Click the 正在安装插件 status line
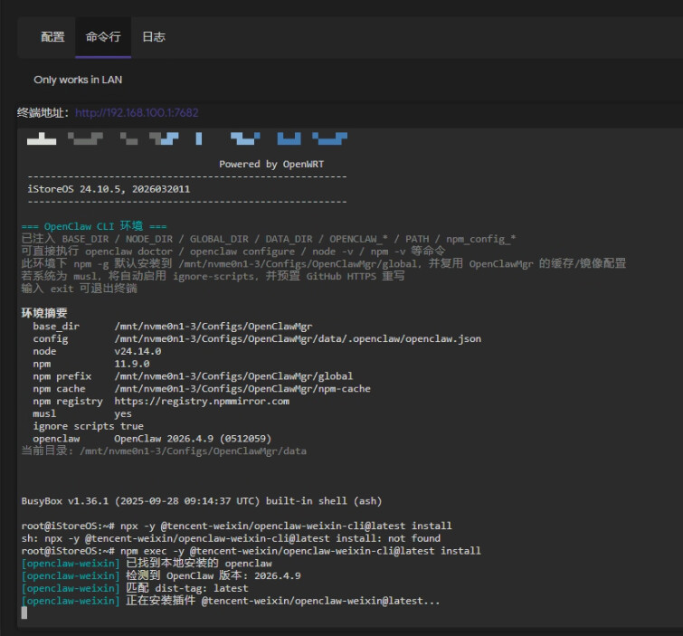The height and width of the screenshot is (636, 683). point(231,600)
